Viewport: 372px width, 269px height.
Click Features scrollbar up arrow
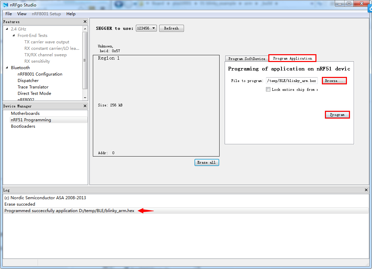coord(85,29)
